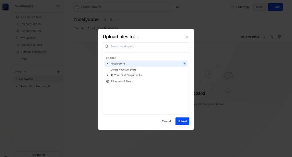Toggle the checkmark on Nicelydone board row
The width and height of the screenshot is (292, 157).
(184, 64)
